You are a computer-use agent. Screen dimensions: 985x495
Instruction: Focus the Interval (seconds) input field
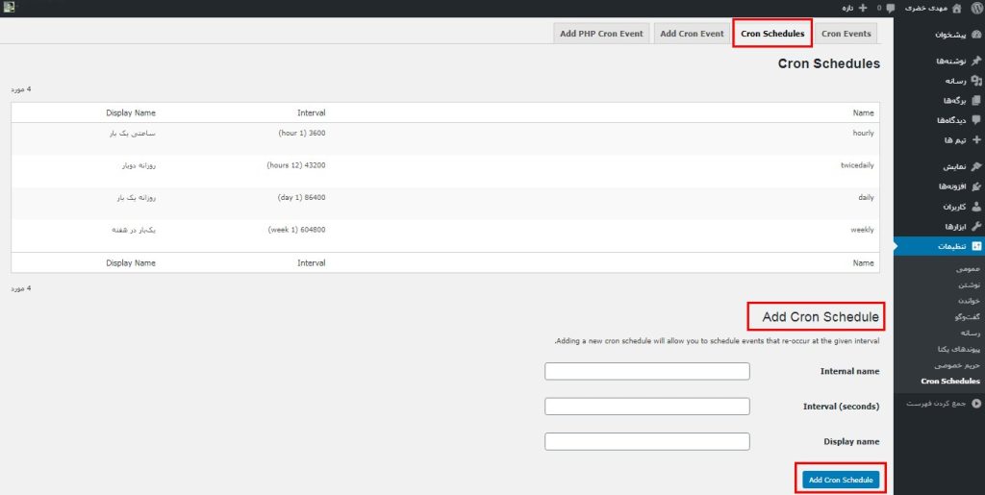[x=647, y=407]
